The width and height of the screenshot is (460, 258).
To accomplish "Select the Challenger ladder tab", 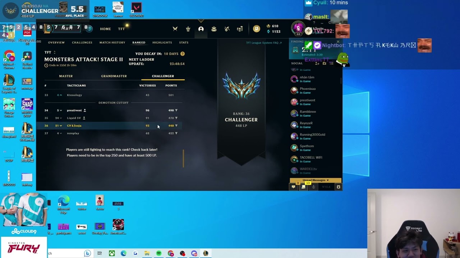I will (x=163, y=76).
